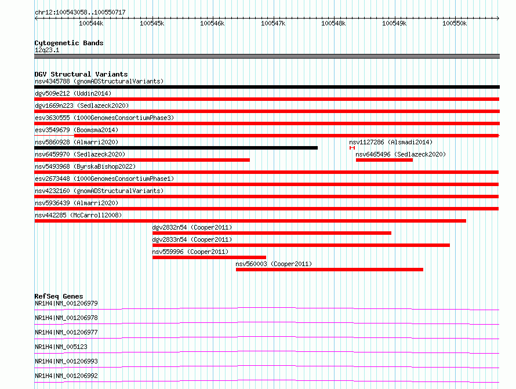The image size is (516, 389).
Task: Click the 100548k ruler tick label
Action: [x=333, y=23]
